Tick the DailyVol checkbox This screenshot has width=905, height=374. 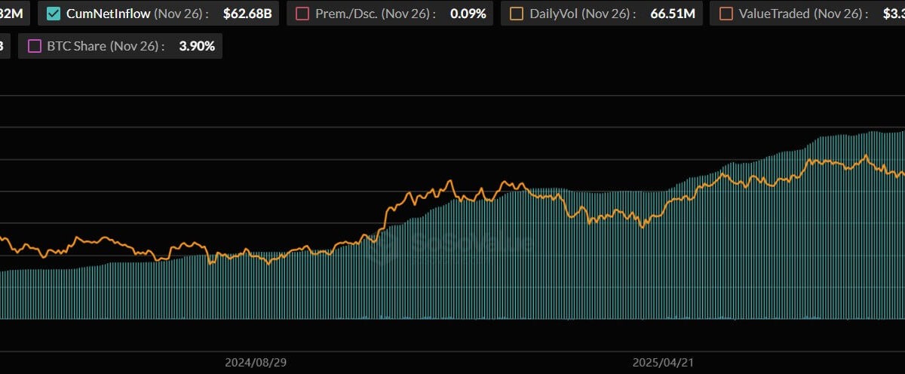click(x=517, y=14)
